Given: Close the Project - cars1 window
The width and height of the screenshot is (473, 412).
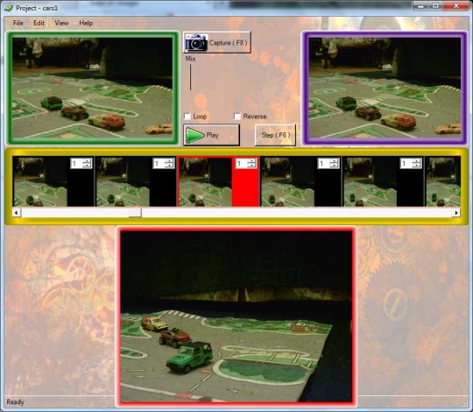Looking at the screenshot, I should 455,6.
